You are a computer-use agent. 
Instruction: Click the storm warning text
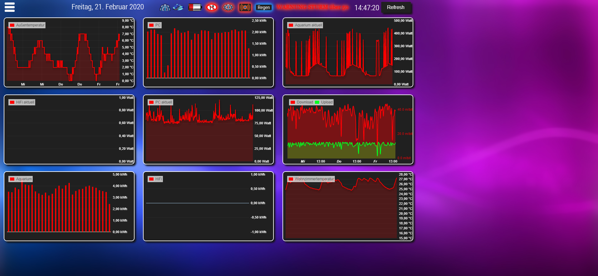pyautogui.click(x=312, y=7)
